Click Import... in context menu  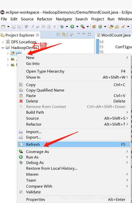[x=74, y=132]
